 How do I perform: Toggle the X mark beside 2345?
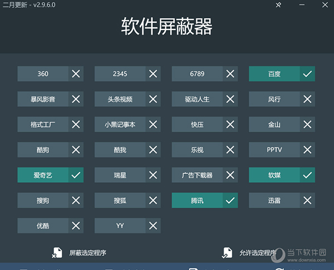point(153,74)
